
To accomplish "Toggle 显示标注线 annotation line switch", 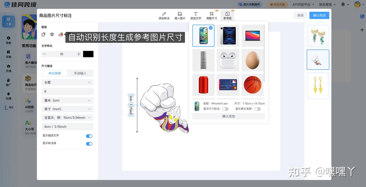I will click(89, 144).
